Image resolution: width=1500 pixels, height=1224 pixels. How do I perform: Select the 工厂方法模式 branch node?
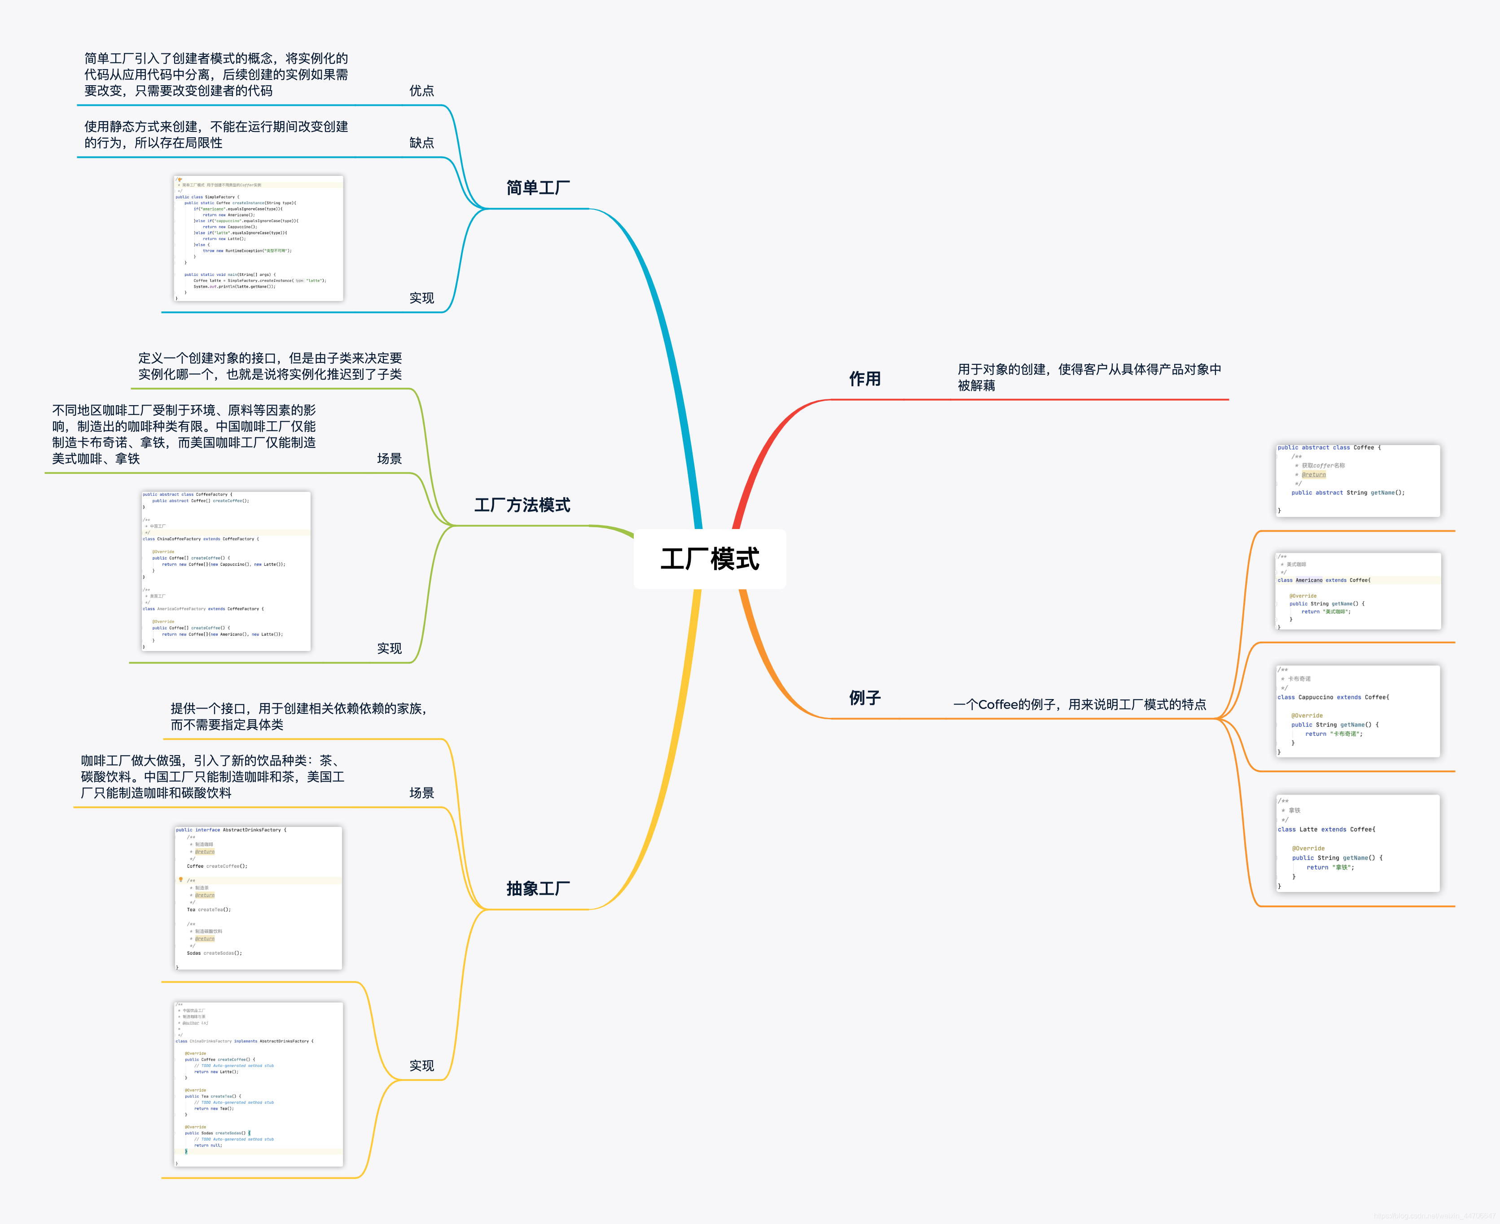click(x=522, y=505)
